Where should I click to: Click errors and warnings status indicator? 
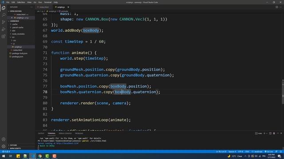6,151
